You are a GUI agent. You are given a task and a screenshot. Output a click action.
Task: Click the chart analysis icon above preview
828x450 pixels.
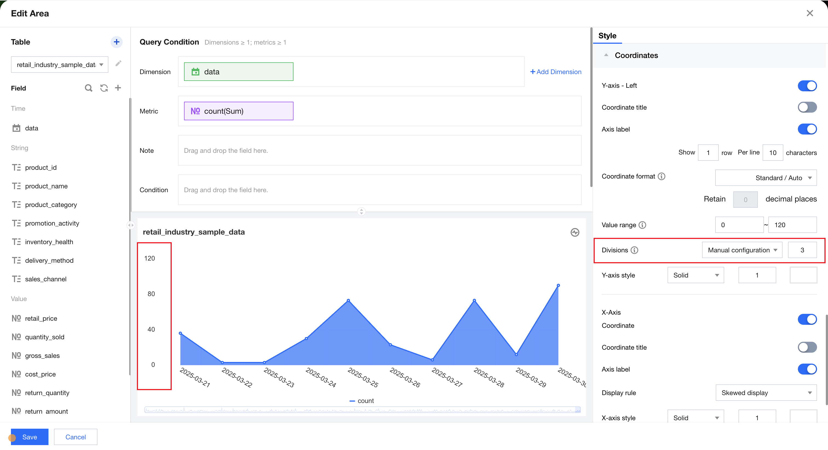pos(575,232)
